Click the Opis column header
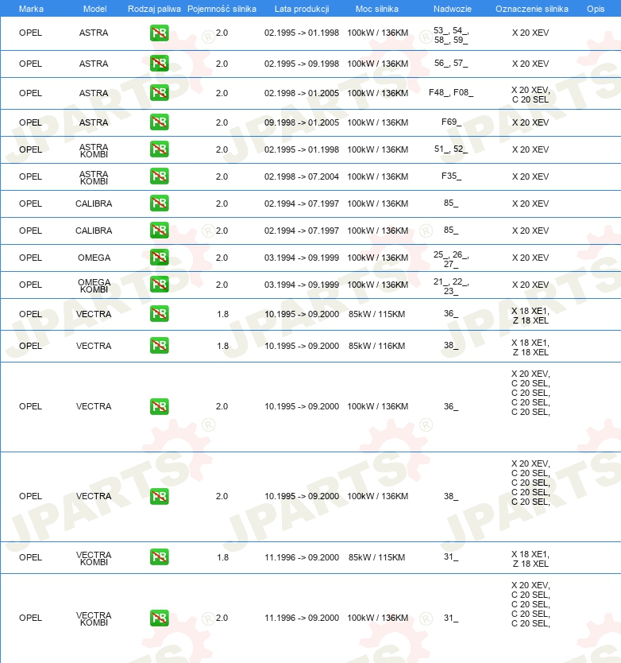Image resolution: width=621 pixels, height=663 pixels. tap(596, 9)
